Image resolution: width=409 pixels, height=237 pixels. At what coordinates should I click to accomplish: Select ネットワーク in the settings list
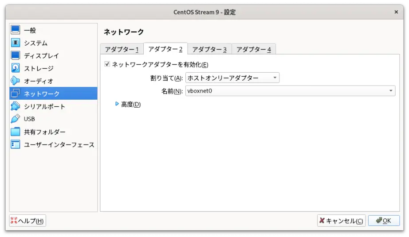click(54, 93)
